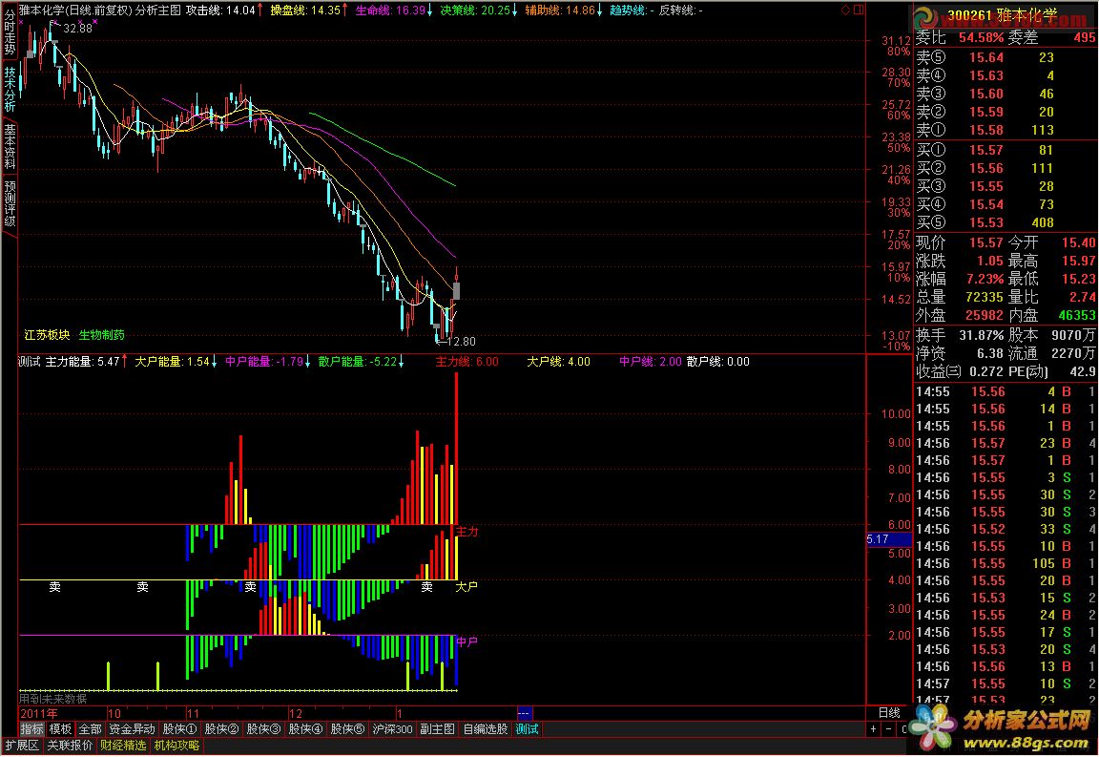
Task: Click the 外盘 25982 value
Action: 985,316
